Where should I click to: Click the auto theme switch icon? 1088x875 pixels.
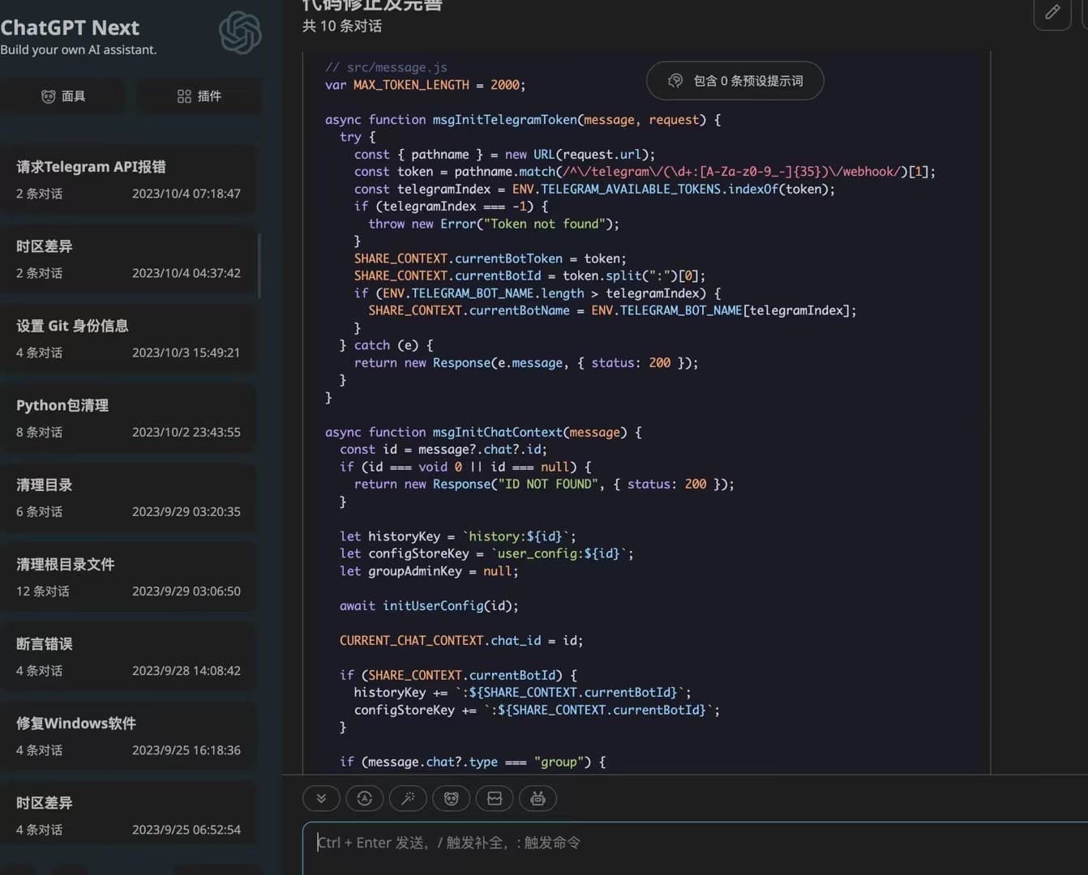pos(365,798)
